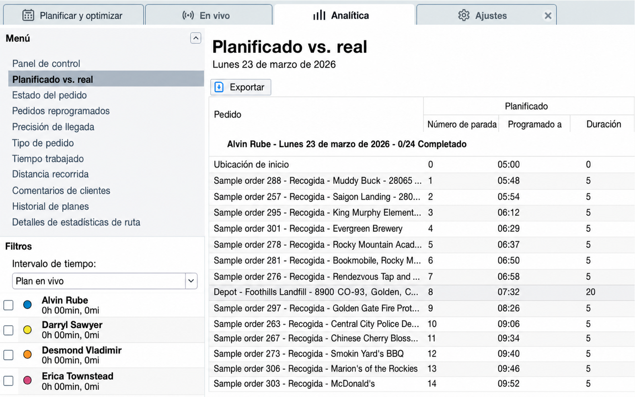Enable the Erica Townstead checkbox

[8, 381]
